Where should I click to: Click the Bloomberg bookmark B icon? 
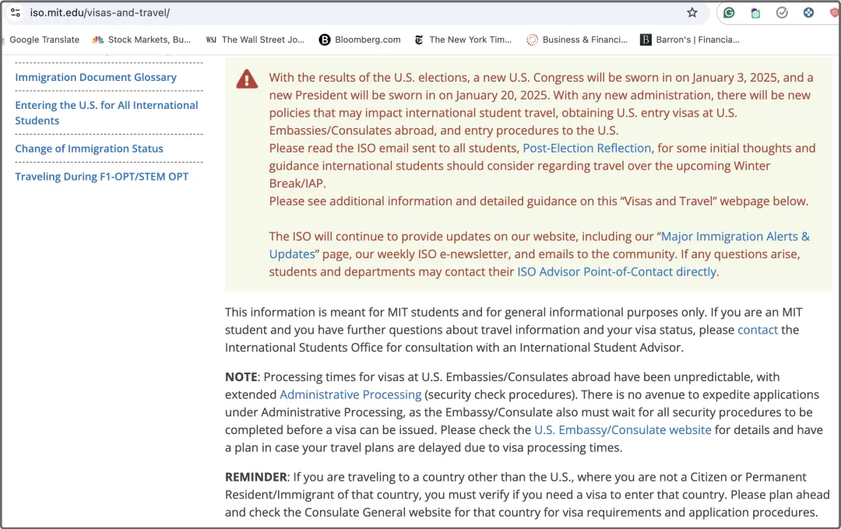point(325,40)
